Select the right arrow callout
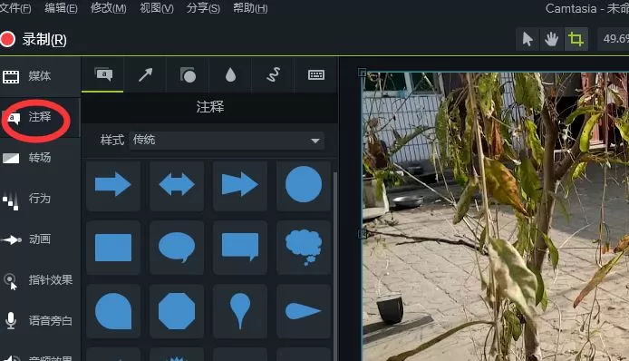629x361 pixels. (113, 185)
